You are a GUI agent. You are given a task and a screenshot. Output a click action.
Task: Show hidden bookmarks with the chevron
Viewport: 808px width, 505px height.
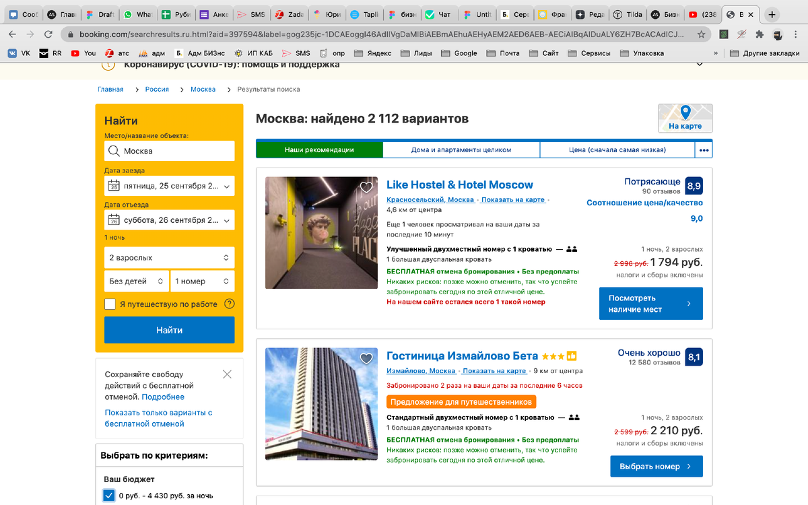716,53
